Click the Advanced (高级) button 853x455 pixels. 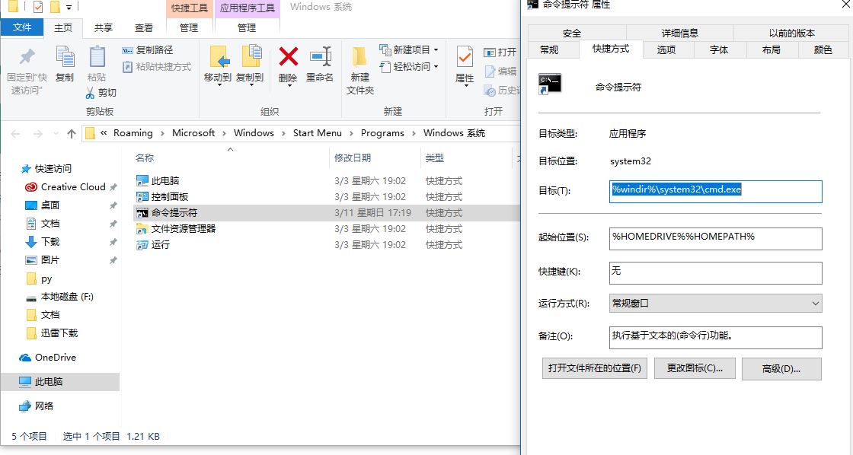[781, 368]
